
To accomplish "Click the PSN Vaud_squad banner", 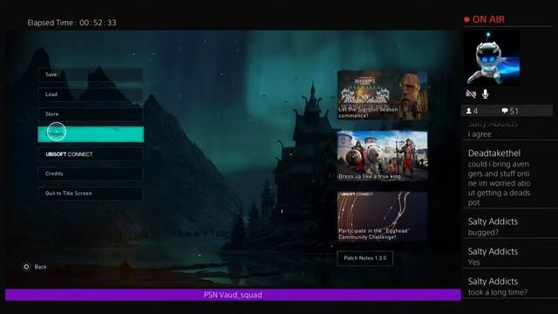I will coord(233,295).
